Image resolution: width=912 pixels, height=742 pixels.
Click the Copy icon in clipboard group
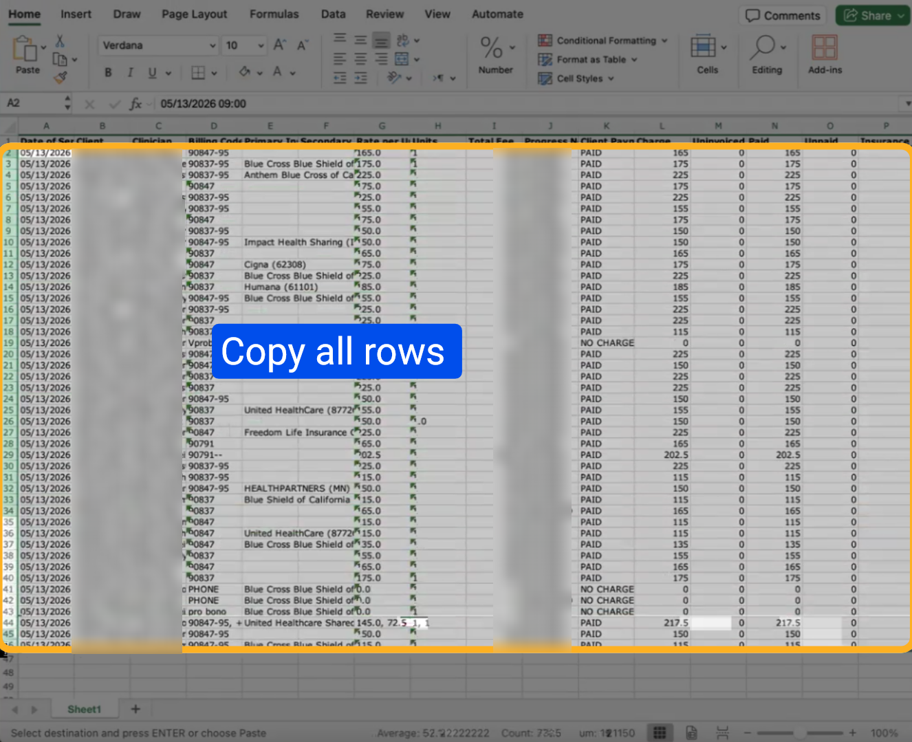click(x=60, y=59)
